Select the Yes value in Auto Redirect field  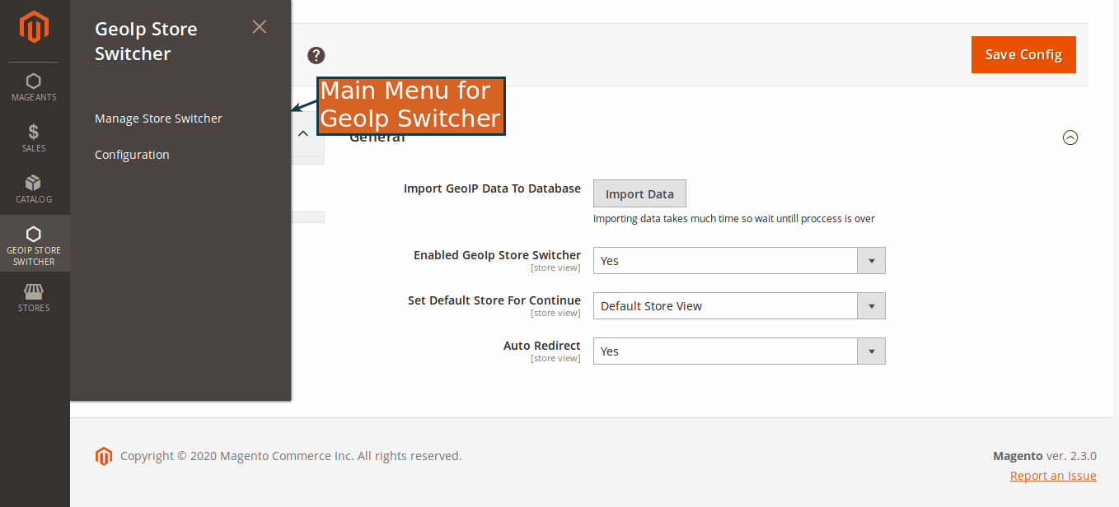(x=725, y=351)
